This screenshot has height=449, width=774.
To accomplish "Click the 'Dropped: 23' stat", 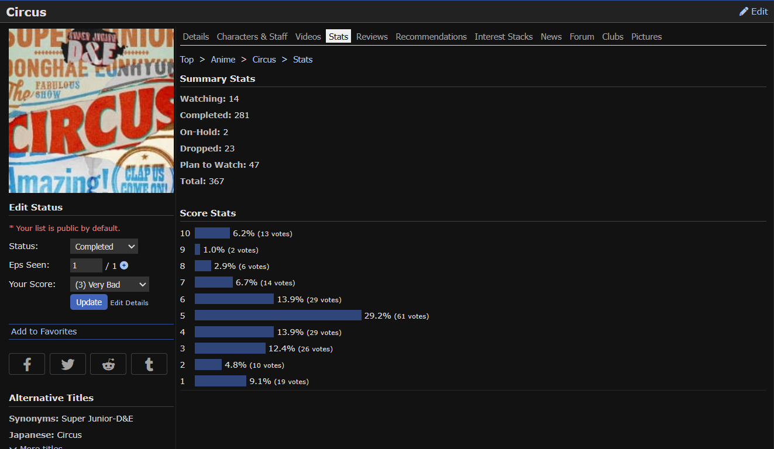I will pyautogui.click(x=207, y=148).
